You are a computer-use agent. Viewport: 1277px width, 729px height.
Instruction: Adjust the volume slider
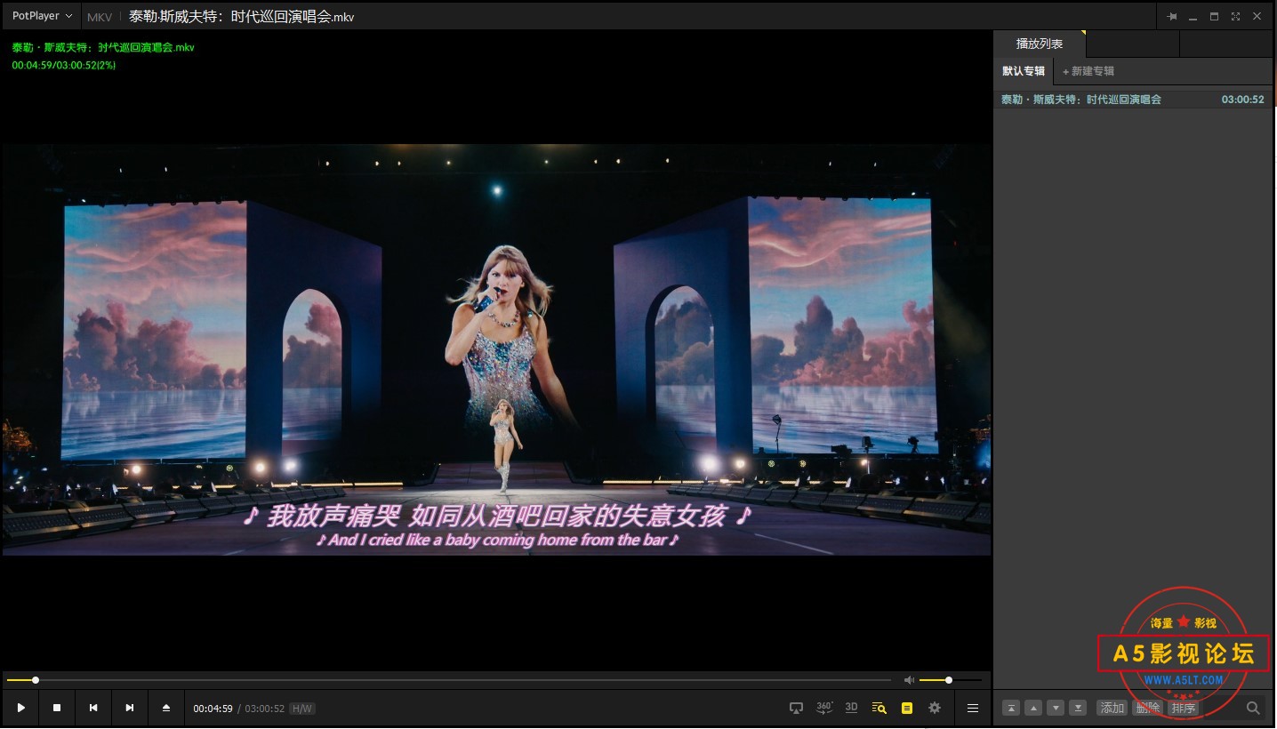point(950,680)
